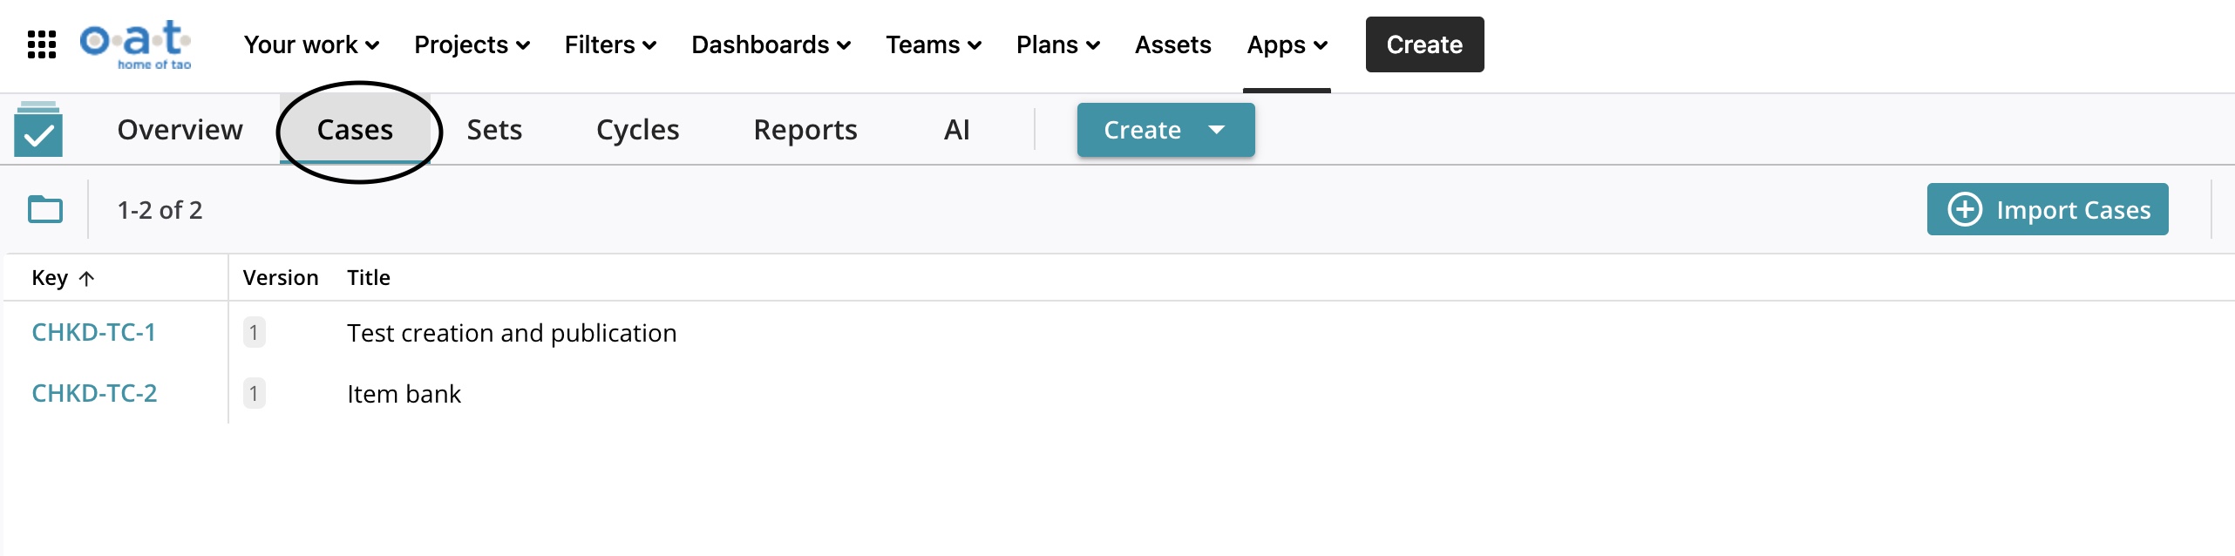Open the Reports tab
This screenshot has width=2235, height=556.
coord(805,130)
